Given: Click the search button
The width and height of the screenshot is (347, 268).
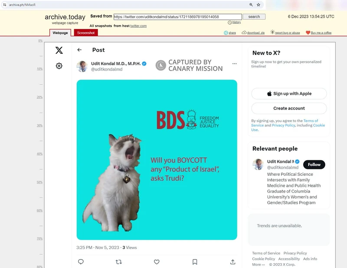Looking at the screenshot, I should [x=254, y=16].
